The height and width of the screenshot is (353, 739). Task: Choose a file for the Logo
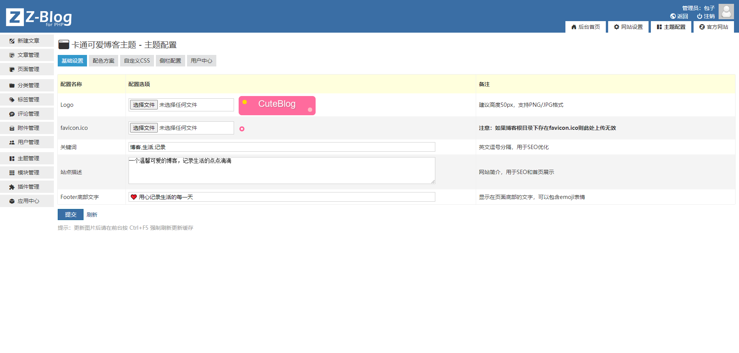tap(144, 105)
